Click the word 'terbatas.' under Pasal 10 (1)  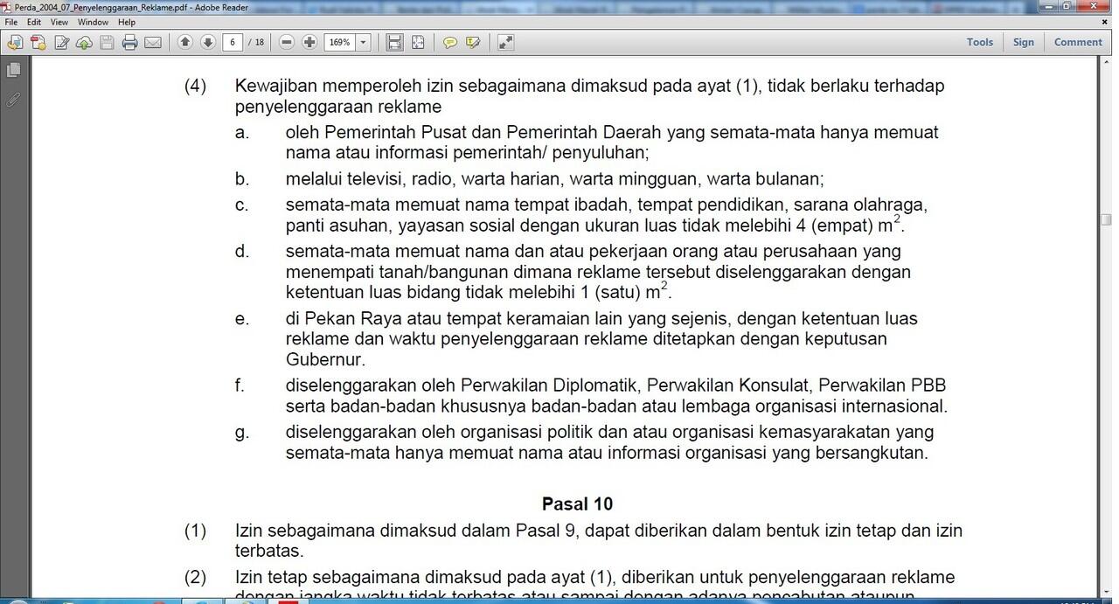(268, 551)
